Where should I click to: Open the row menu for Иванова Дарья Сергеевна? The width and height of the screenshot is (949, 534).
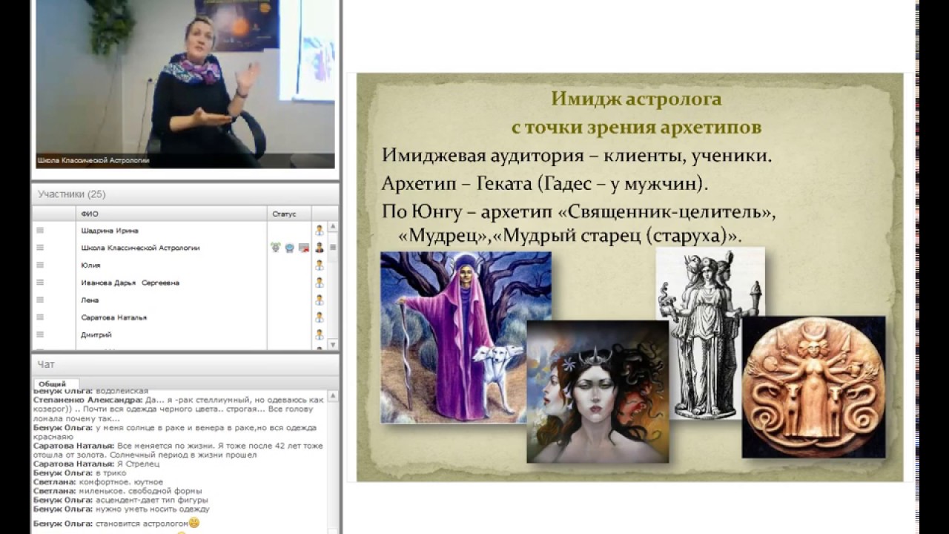(x=40, y=283)
